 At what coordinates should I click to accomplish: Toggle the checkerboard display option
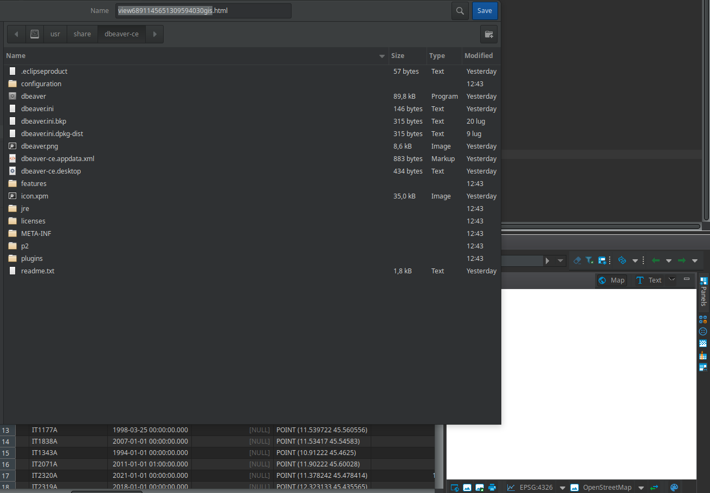coord(702,343)
